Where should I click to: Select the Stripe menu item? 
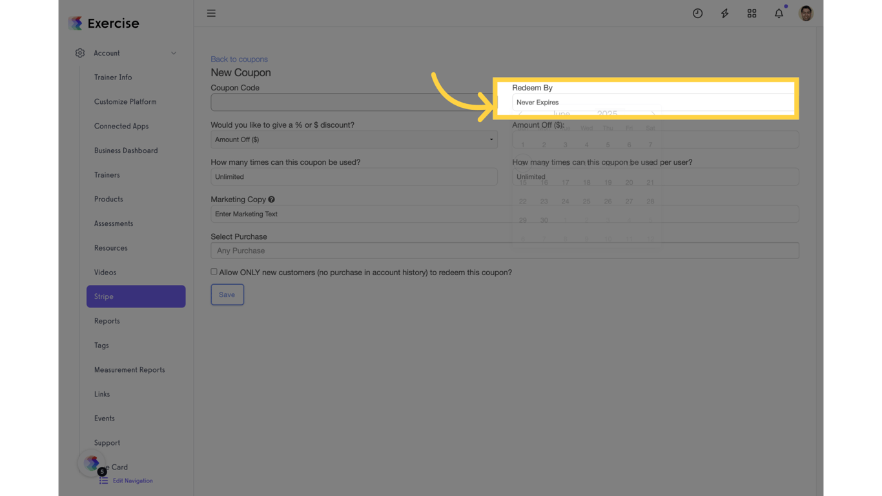(136, 296)
